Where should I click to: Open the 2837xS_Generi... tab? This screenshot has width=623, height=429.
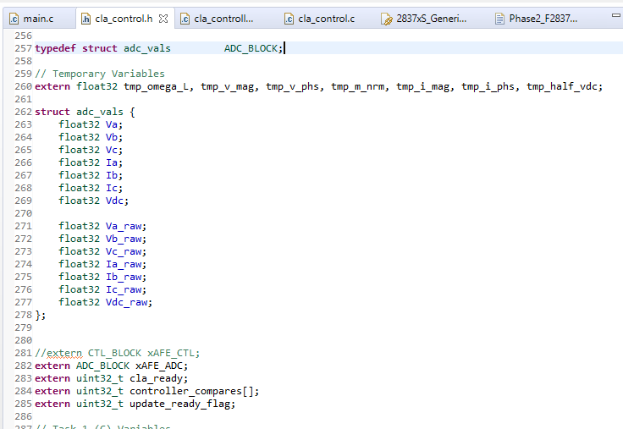431,19
